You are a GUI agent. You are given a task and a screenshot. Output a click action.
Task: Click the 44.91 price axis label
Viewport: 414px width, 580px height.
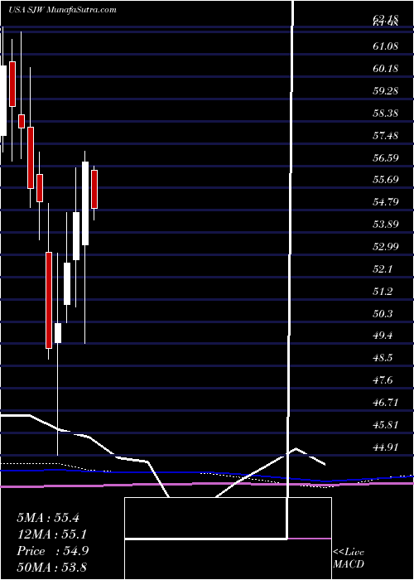pyautogui.click(x=385, y=447)
